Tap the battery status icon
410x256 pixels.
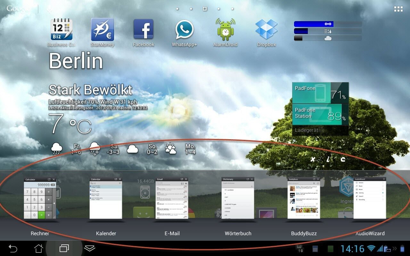tap(402, 248)
